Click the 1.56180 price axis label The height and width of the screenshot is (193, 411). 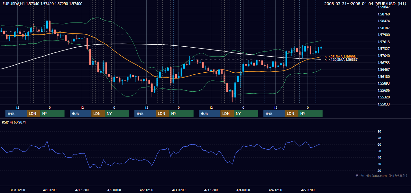(x=384, y=77)
